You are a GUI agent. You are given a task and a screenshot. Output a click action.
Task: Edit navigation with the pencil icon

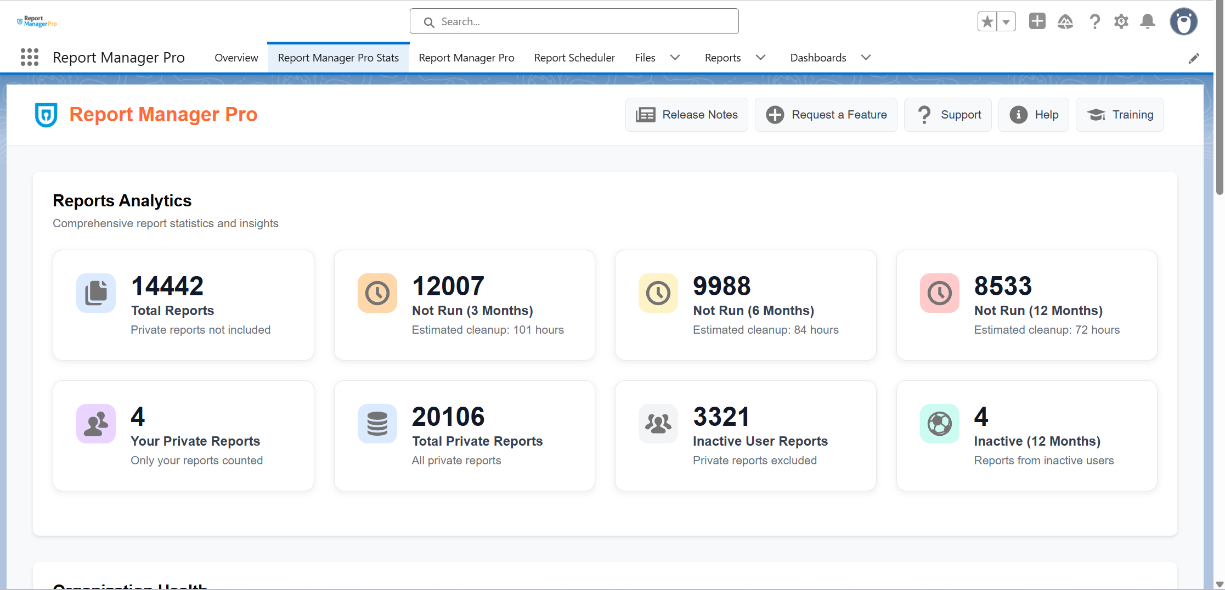1194,58
